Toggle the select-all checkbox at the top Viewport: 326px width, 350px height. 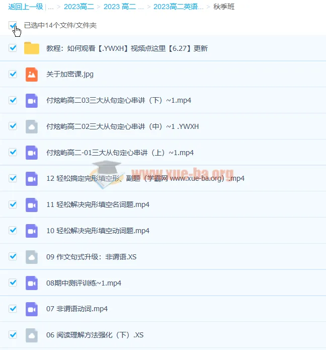pos(13,25)
